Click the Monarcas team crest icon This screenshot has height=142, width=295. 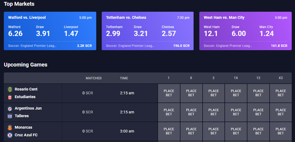click(x=10, y=128)
